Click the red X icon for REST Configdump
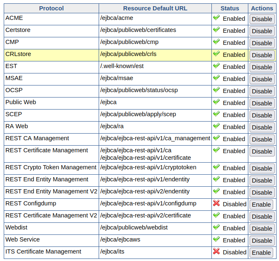This screenshot has width=279, height=261. point(216,203)
